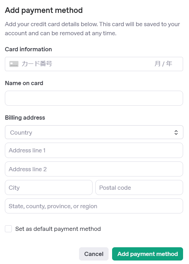This screenshot has width=189, height=264.
Task: Open the Country dropdown
Action: (94, 132)
